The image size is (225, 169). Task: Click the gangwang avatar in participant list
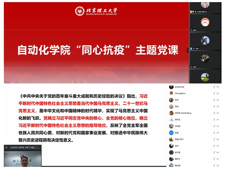coord(171,87)
